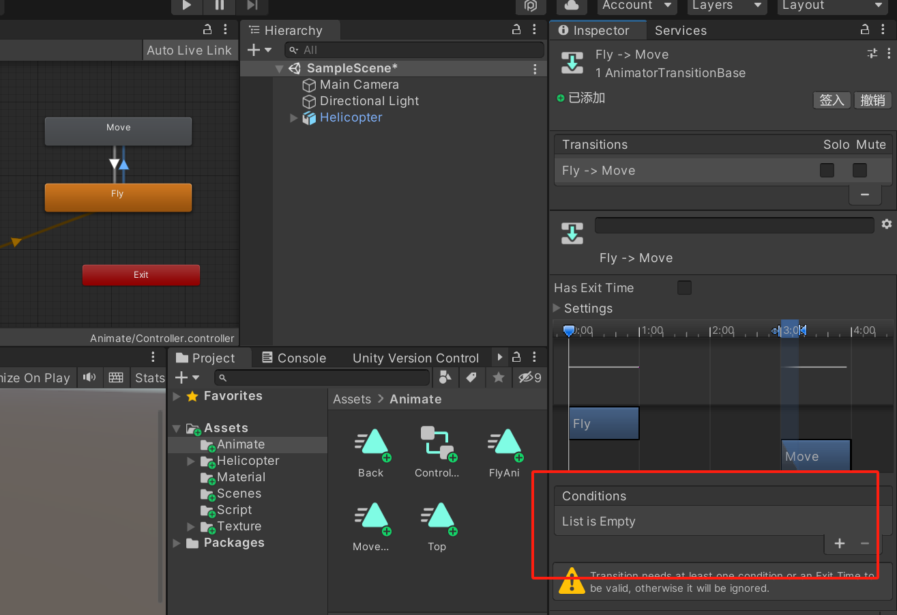Enable Mute for the Fly -> Move transition
897x615 pixels.
tap(859, 170)
